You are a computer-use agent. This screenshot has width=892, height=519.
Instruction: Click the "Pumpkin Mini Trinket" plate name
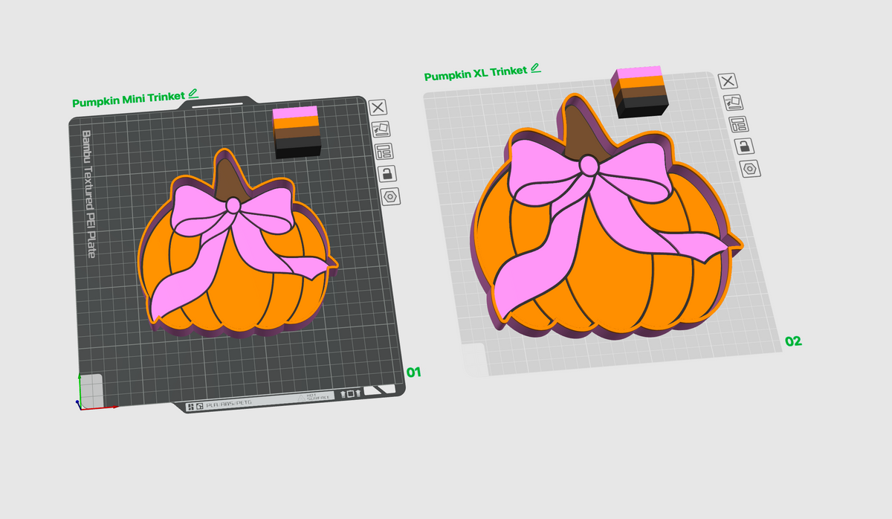(x=129, y=100)
